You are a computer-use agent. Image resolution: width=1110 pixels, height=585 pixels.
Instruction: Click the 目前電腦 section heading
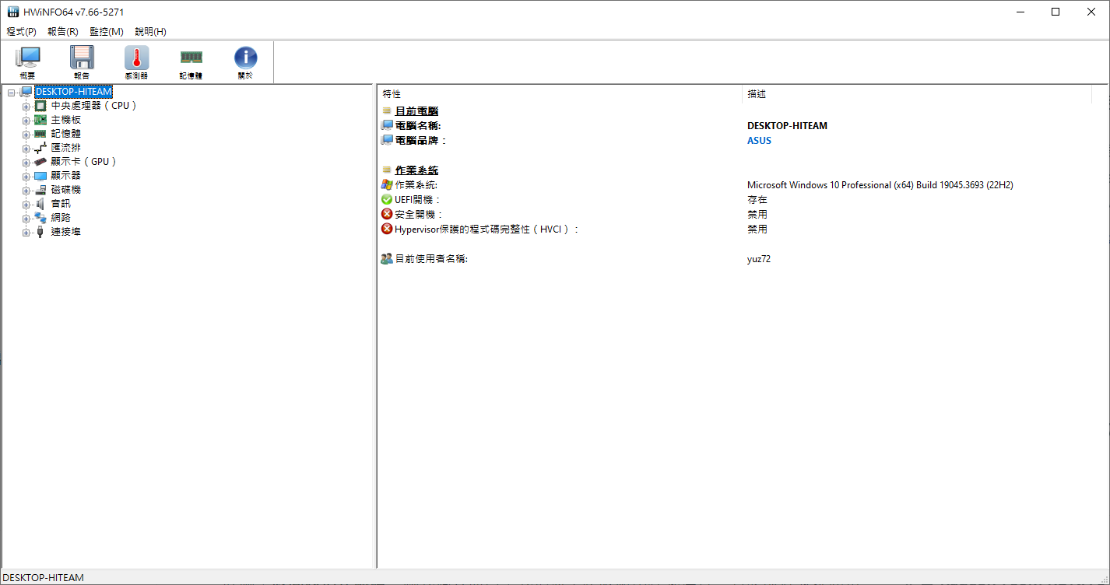pyautogui.click(x=416, y=111)
